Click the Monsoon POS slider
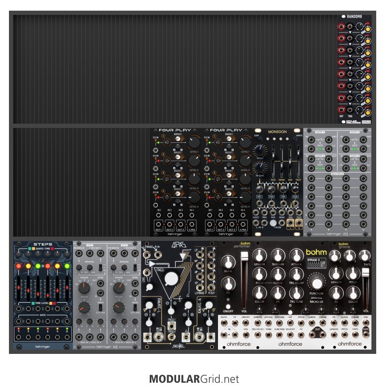The image size is (389, 388). click(x=273, y=161)
